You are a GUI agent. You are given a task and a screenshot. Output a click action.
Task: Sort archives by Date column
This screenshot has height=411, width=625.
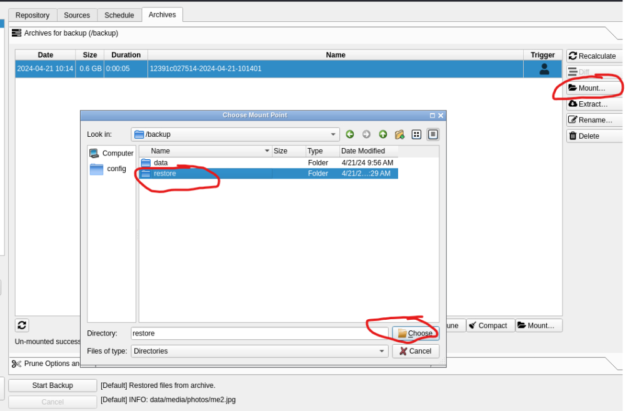point(46,55)
